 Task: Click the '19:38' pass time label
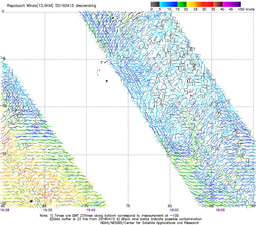point(5,210)
